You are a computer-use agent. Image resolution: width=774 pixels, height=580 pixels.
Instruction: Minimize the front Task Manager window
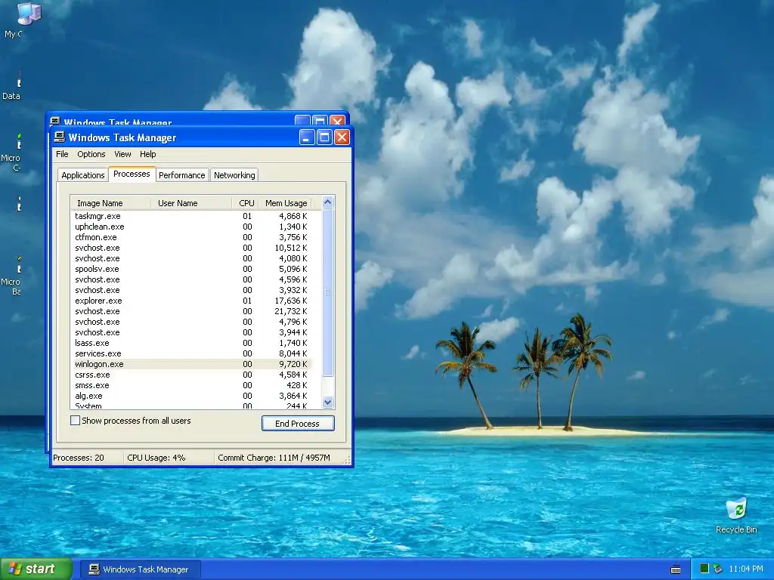pos(307,137)
